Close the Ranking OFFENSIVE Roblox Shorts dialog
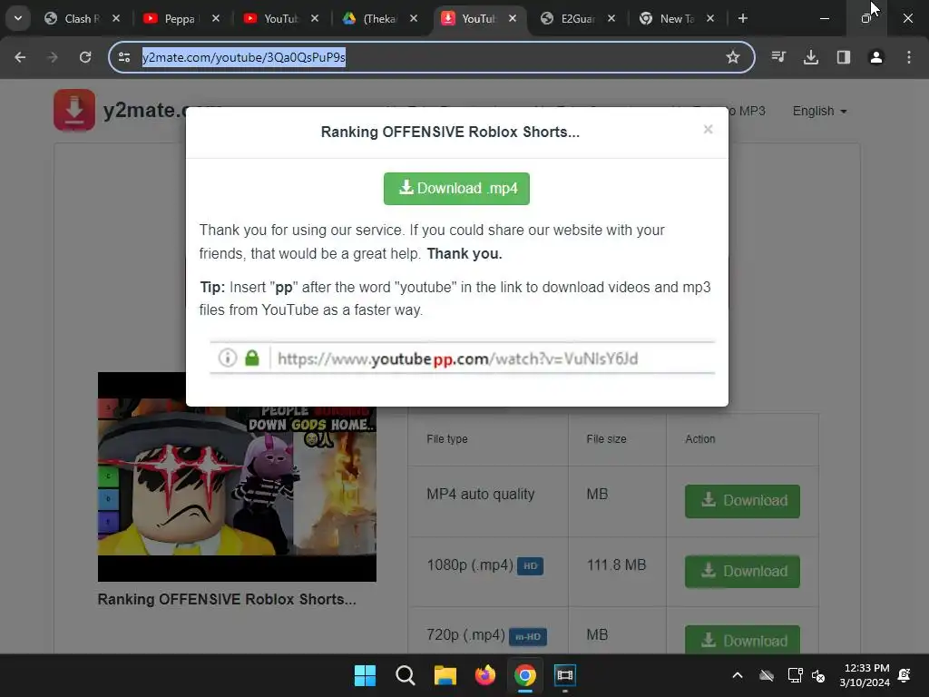The width and height of the screenshot is (929, 697). coord(708,129)
